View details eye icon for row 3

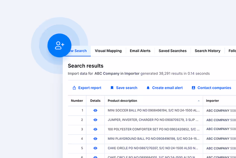point(95,129)
